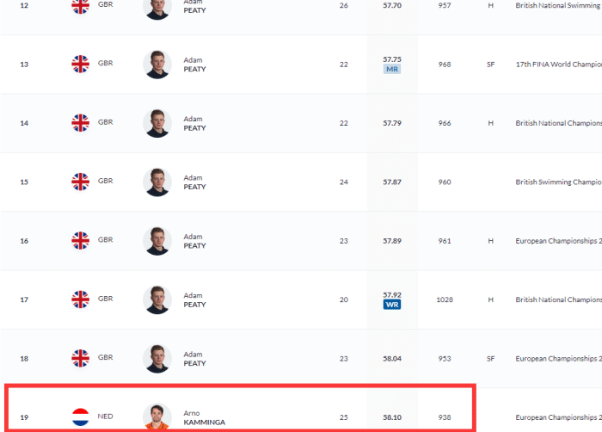Open Arno Kamminga's profile photo

157,417
